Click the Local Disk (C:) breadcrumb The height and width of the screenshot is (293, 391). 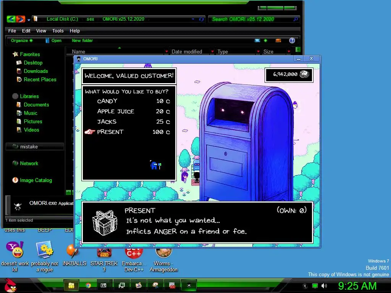click(62, 19)
